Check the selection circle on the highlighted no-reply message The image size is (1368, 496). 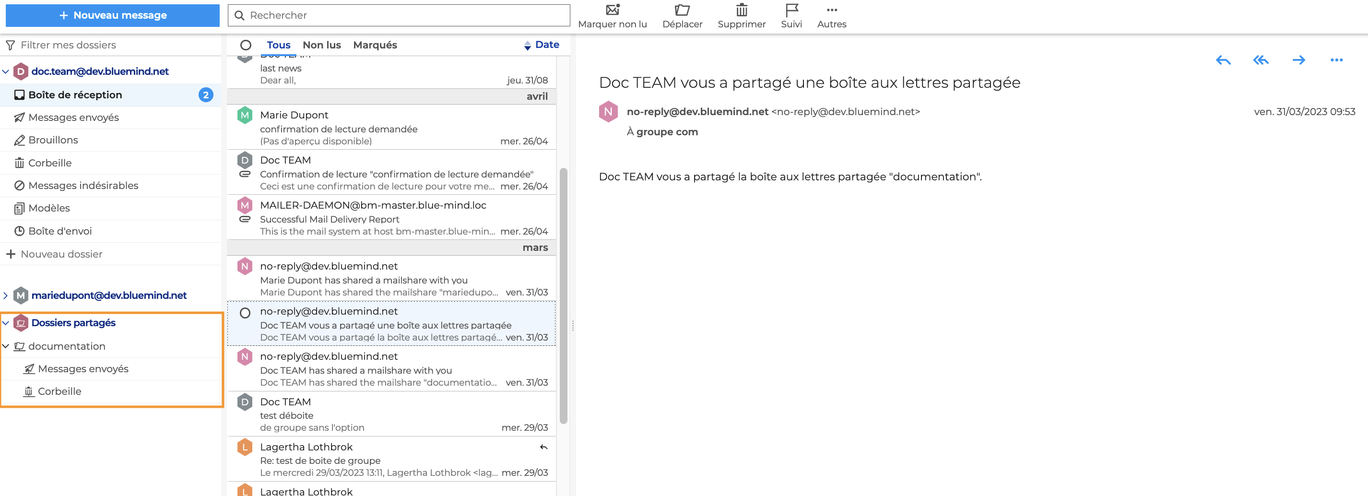point(245,313)
